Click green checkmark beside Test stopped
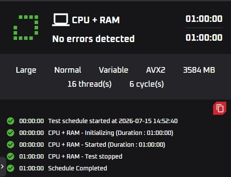 tap(10, 156)
